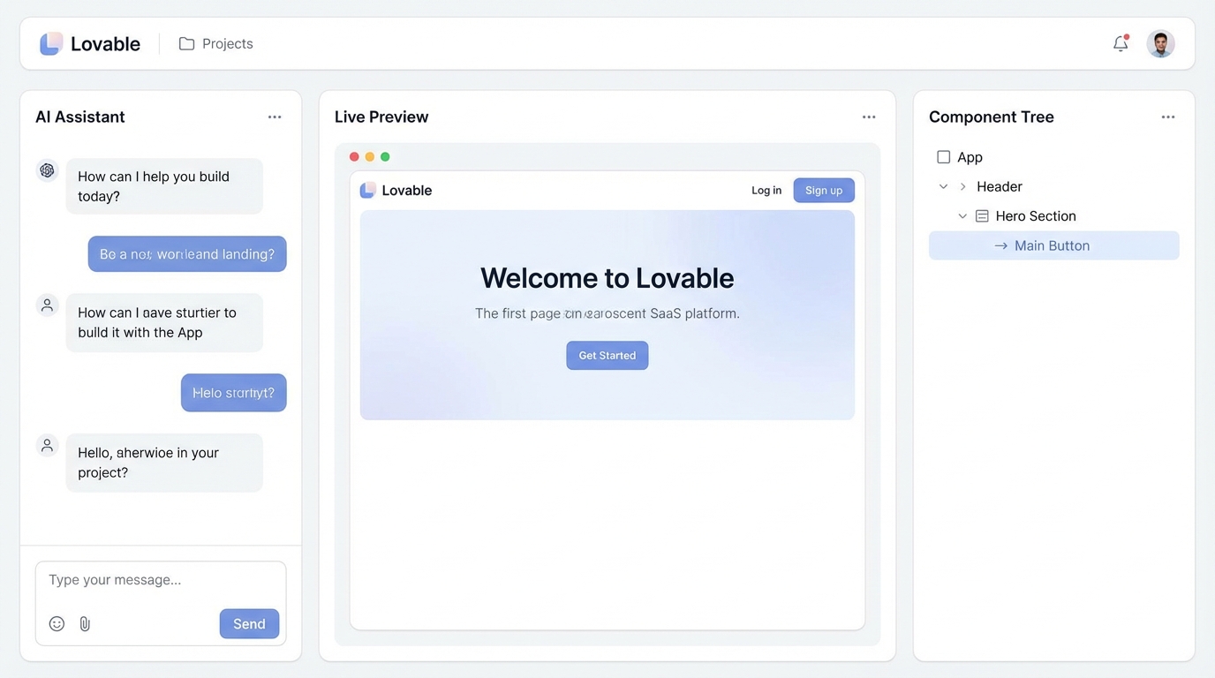Click Get Started in the preview
The height and width of the screenshot is (678, 1215).
pyautogui.click(x=607, y=355)
